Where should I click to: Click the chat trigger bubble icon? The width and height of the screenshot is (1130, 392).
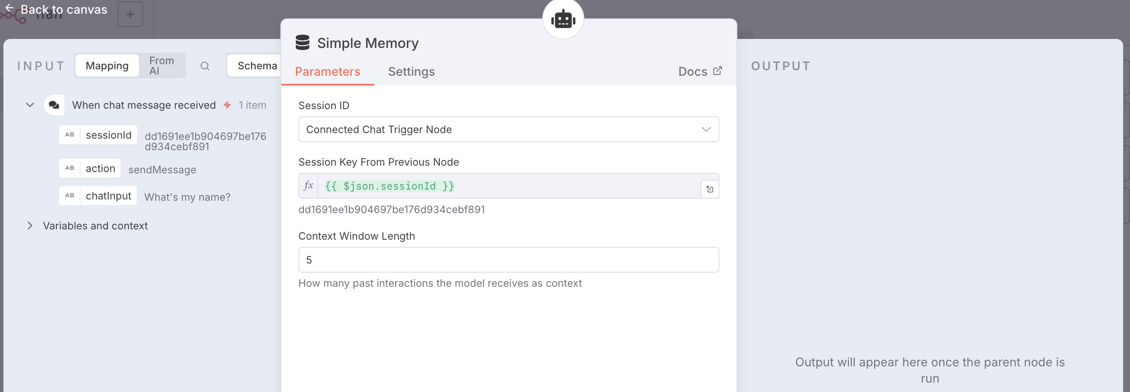[x=54, y=105]
